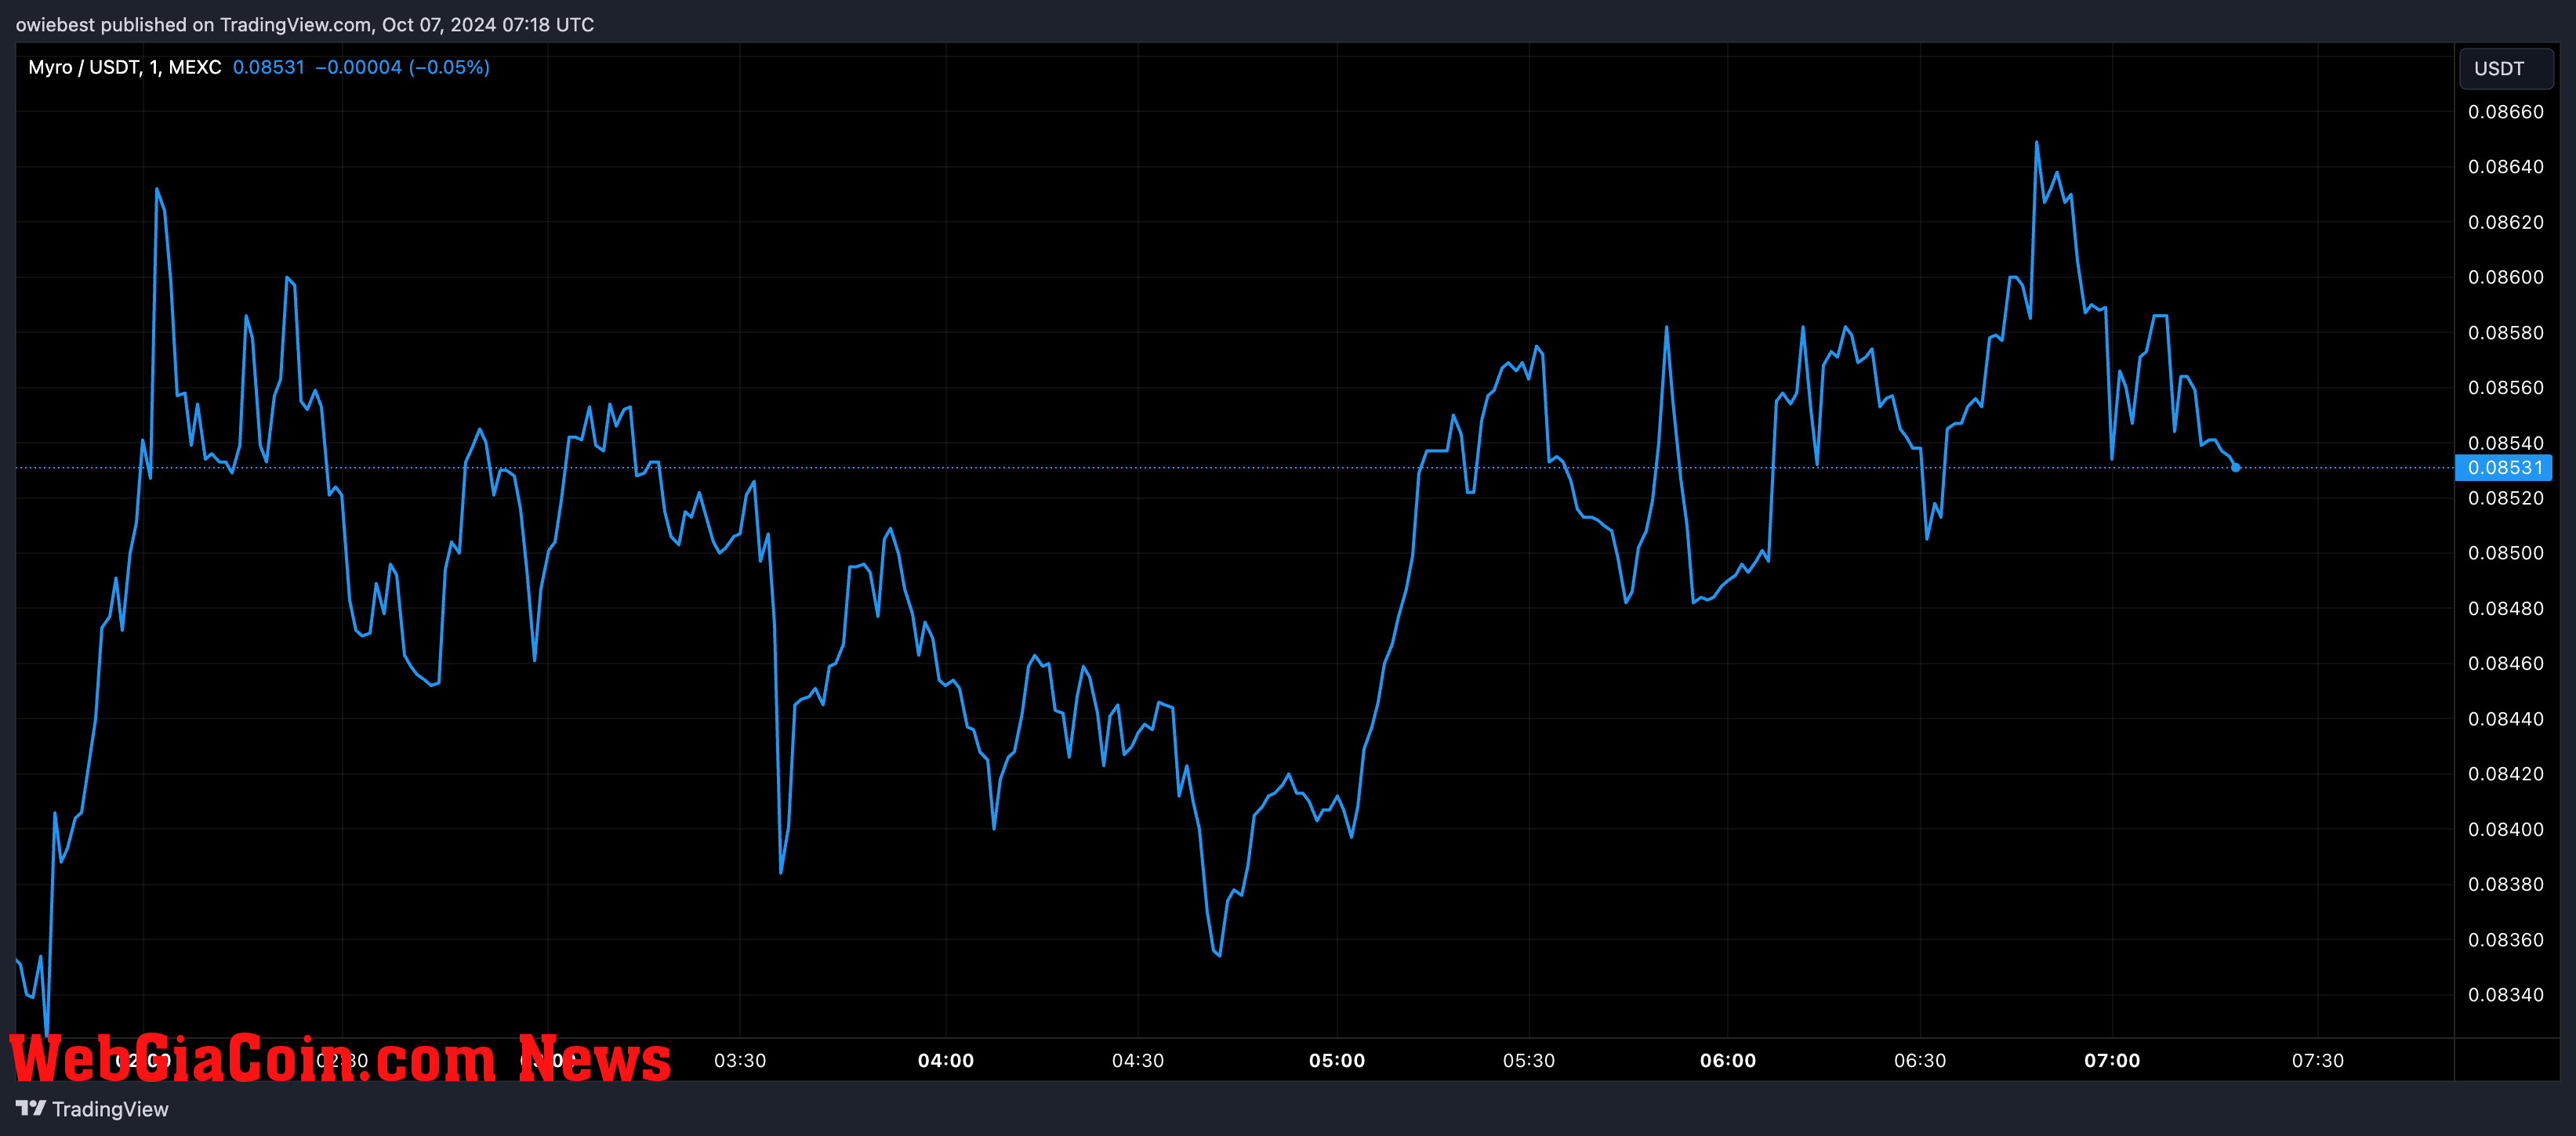Click the 0.08531 price in the header
Image resolution: width=2576 pixels, height=1136 pixels.
tap(268, 67)
